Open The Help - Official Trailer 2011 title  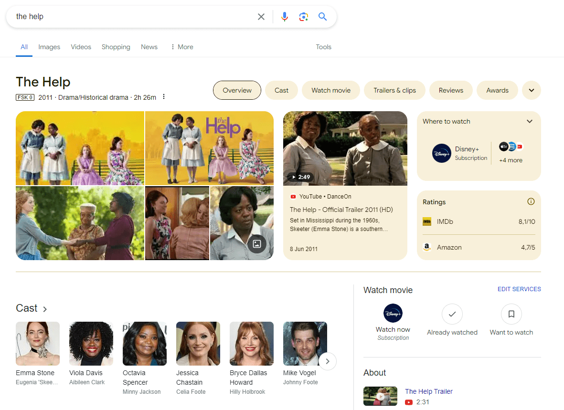341,210
